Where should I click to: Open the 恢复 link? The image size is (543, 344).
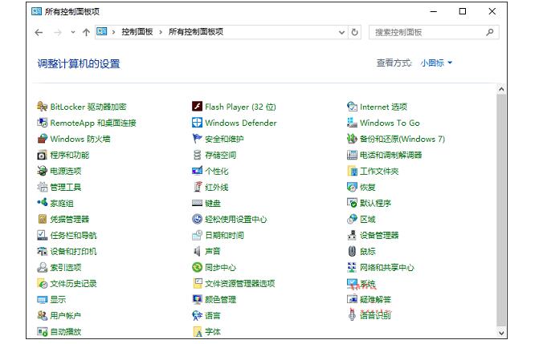pos(367,187)
